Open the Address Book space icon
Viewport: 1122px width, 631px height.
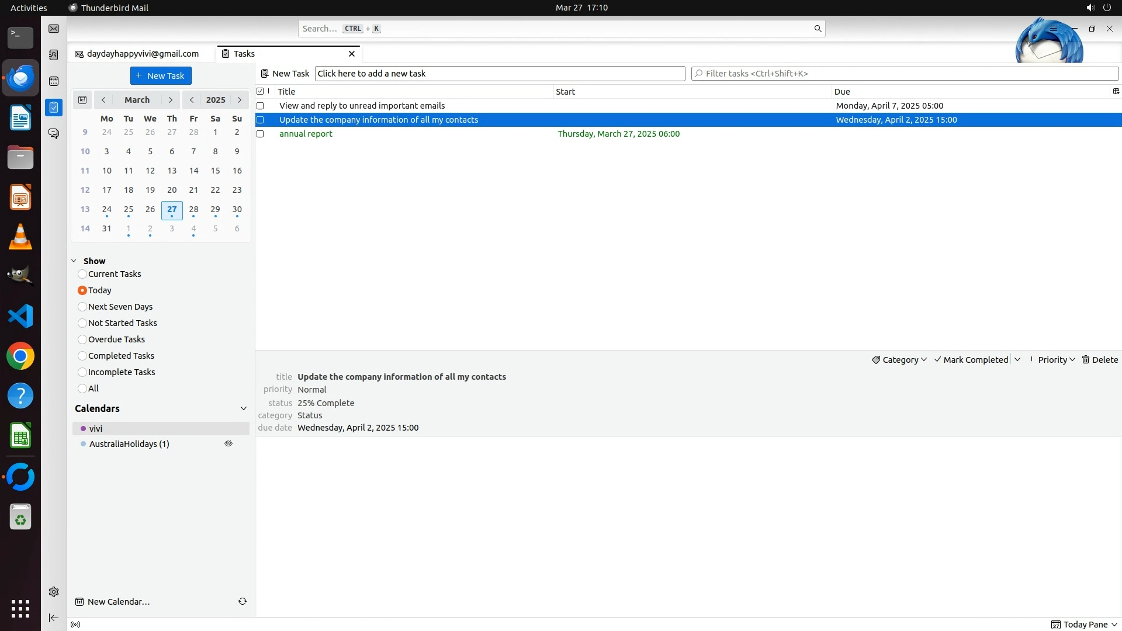coord(54,55)
